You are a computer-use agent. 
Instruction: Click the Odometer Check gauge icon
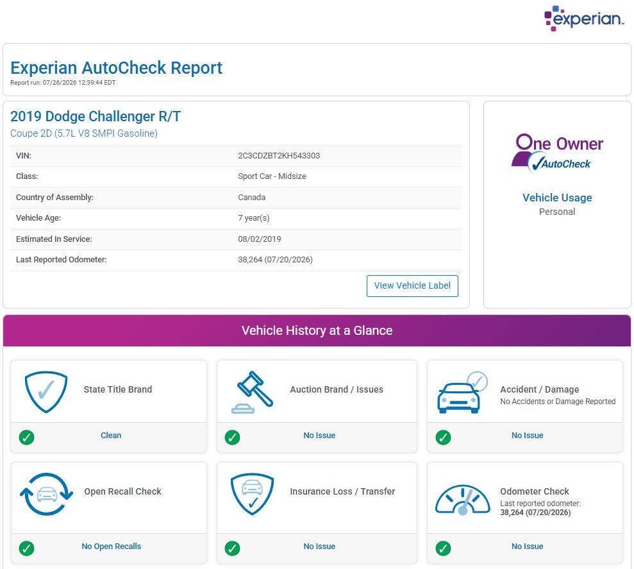[463, 500]
